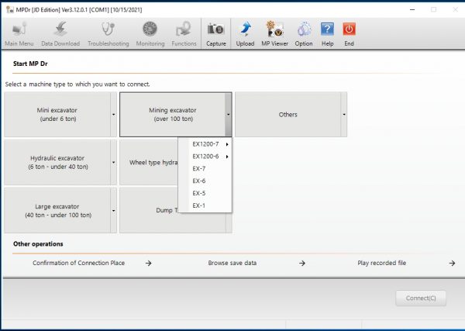Choose EX-6 from the model list
The width and height of the screenshot is (465, 331).
(205, 181)
